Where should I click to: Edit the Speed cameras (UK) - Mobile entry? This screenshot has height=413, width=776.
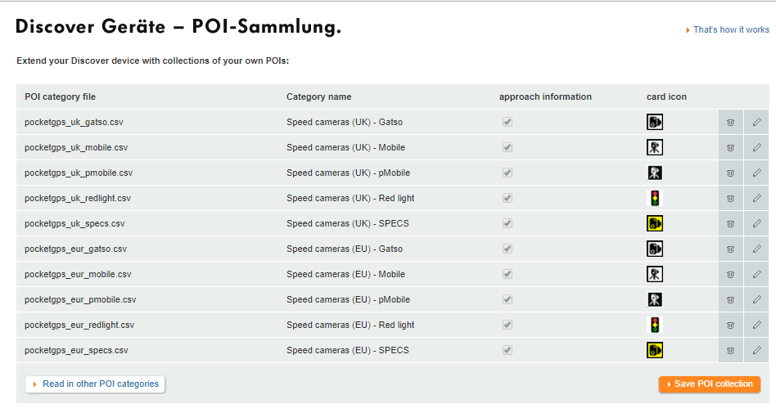[756, 147]
